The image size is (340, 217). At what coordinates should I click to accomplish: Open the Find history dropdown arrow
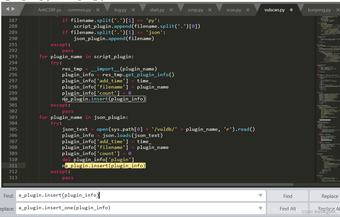pos(260,195)
